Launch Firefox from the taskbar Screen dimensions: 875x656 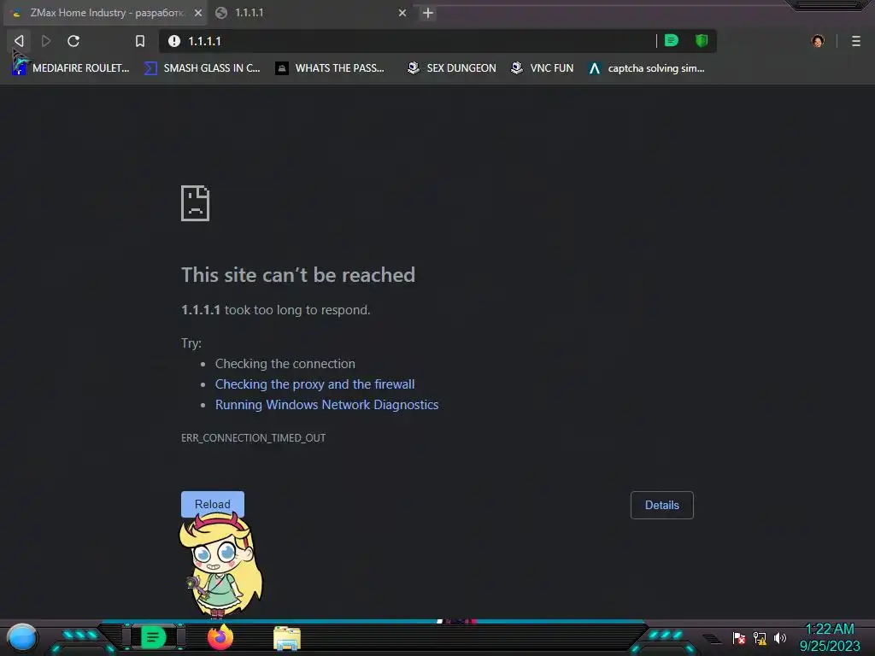220,637
